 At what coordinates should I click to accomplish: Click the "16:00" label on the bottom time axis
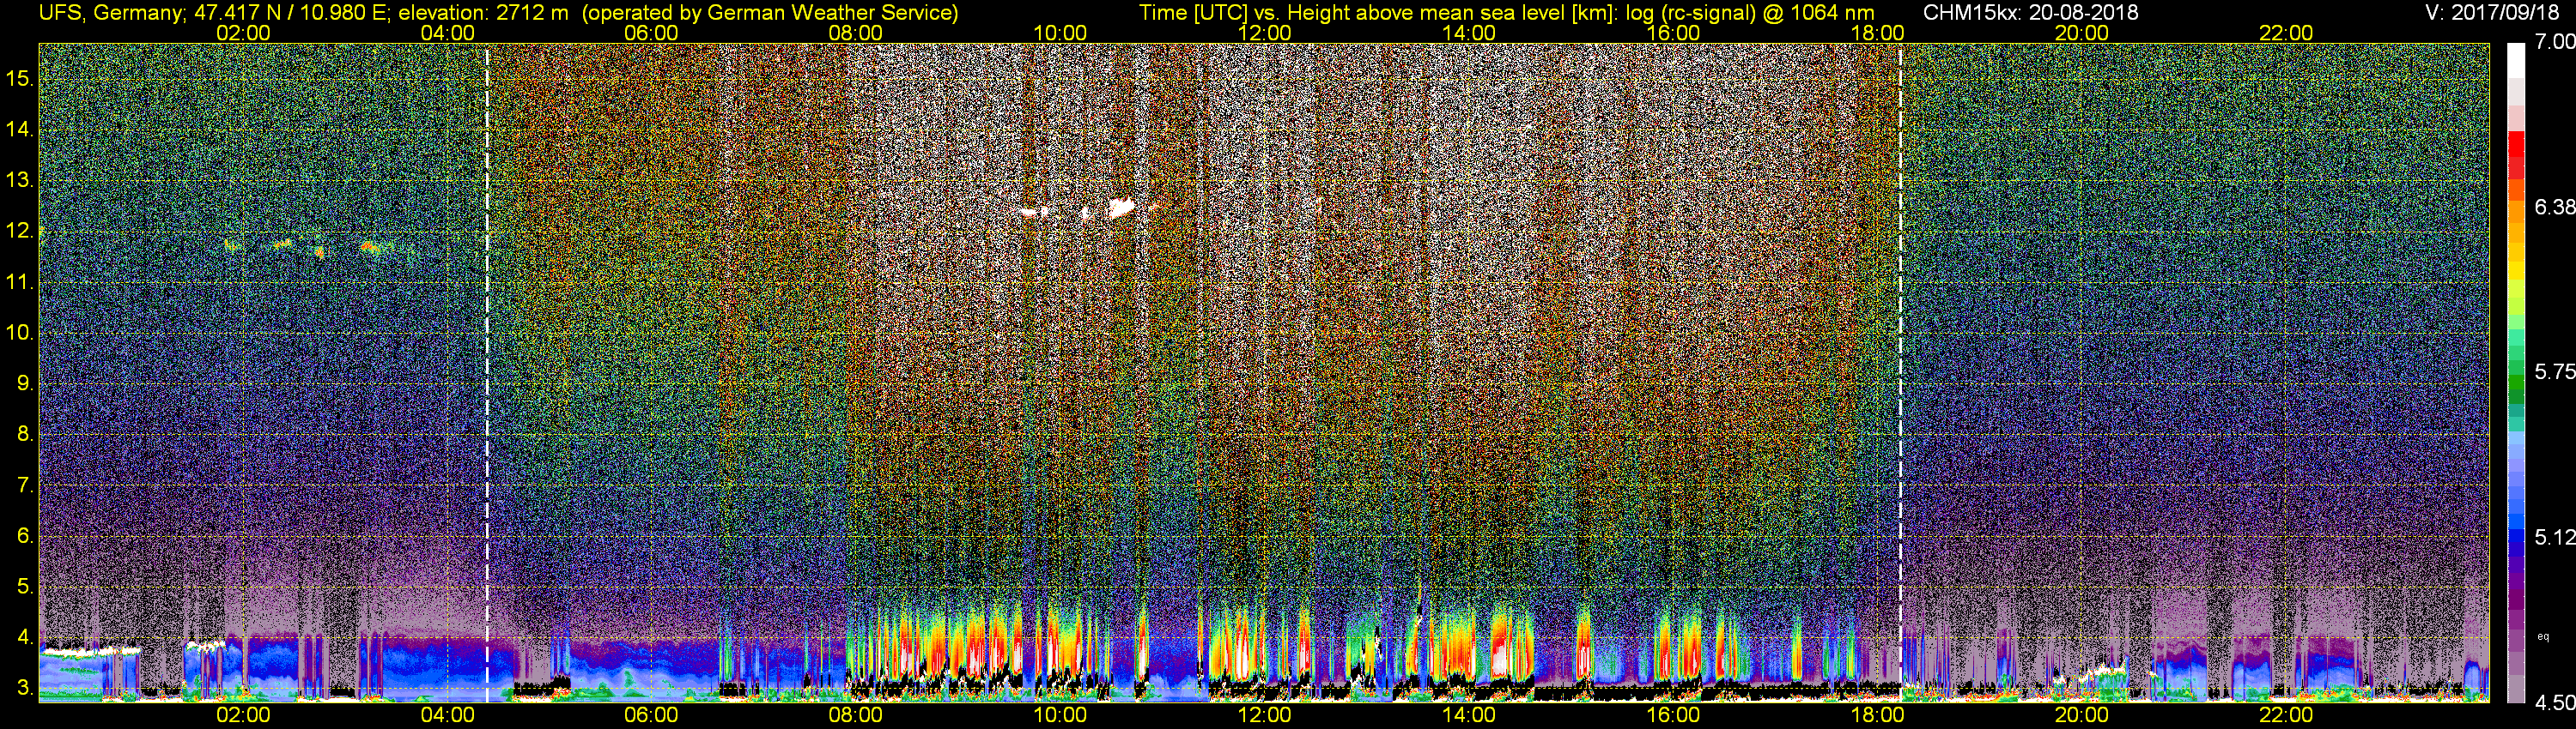[1673, 715]
